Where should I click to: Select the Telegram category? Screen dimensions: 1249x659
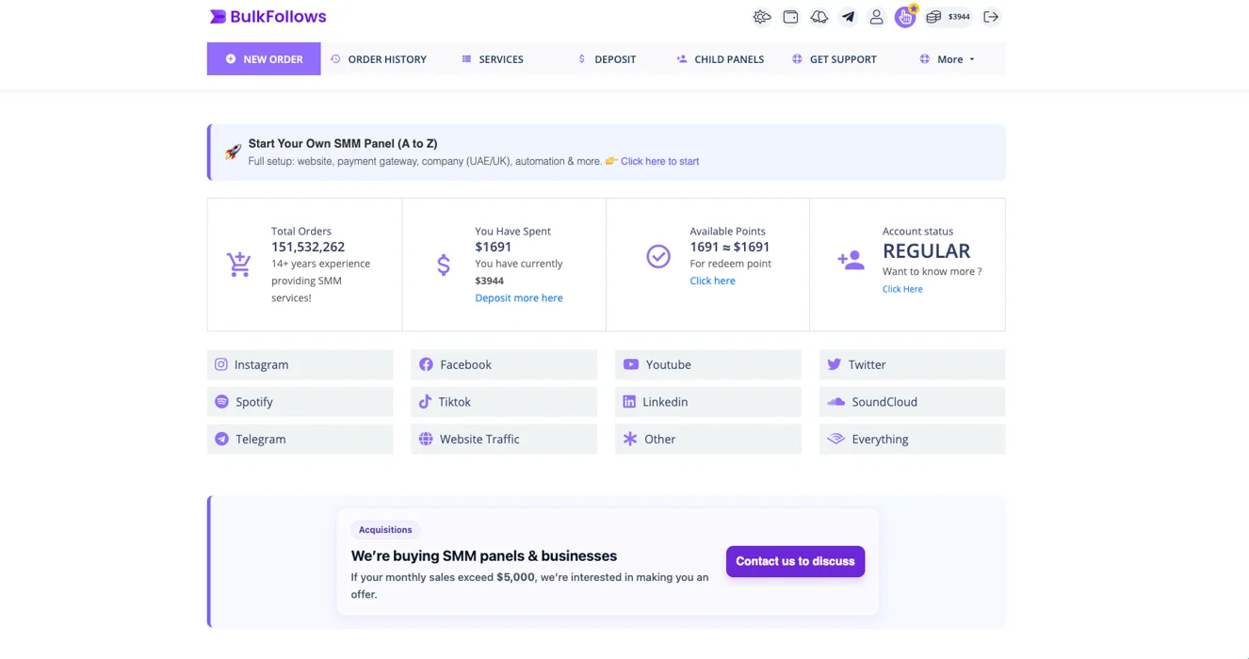[300, 439]
